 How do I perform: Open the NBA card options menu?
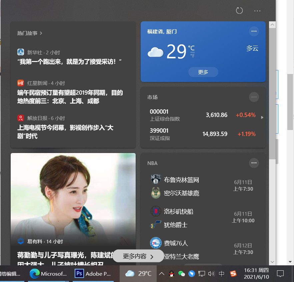(254, 163)
